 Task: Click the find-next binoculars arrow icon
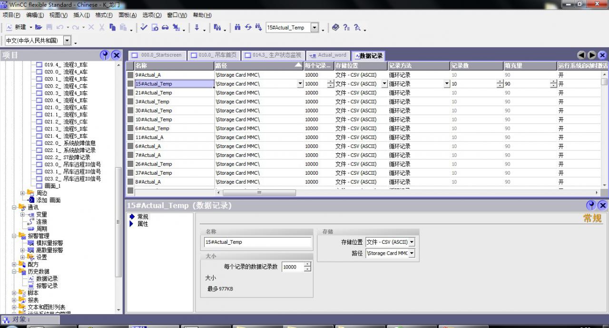(258, 28)
